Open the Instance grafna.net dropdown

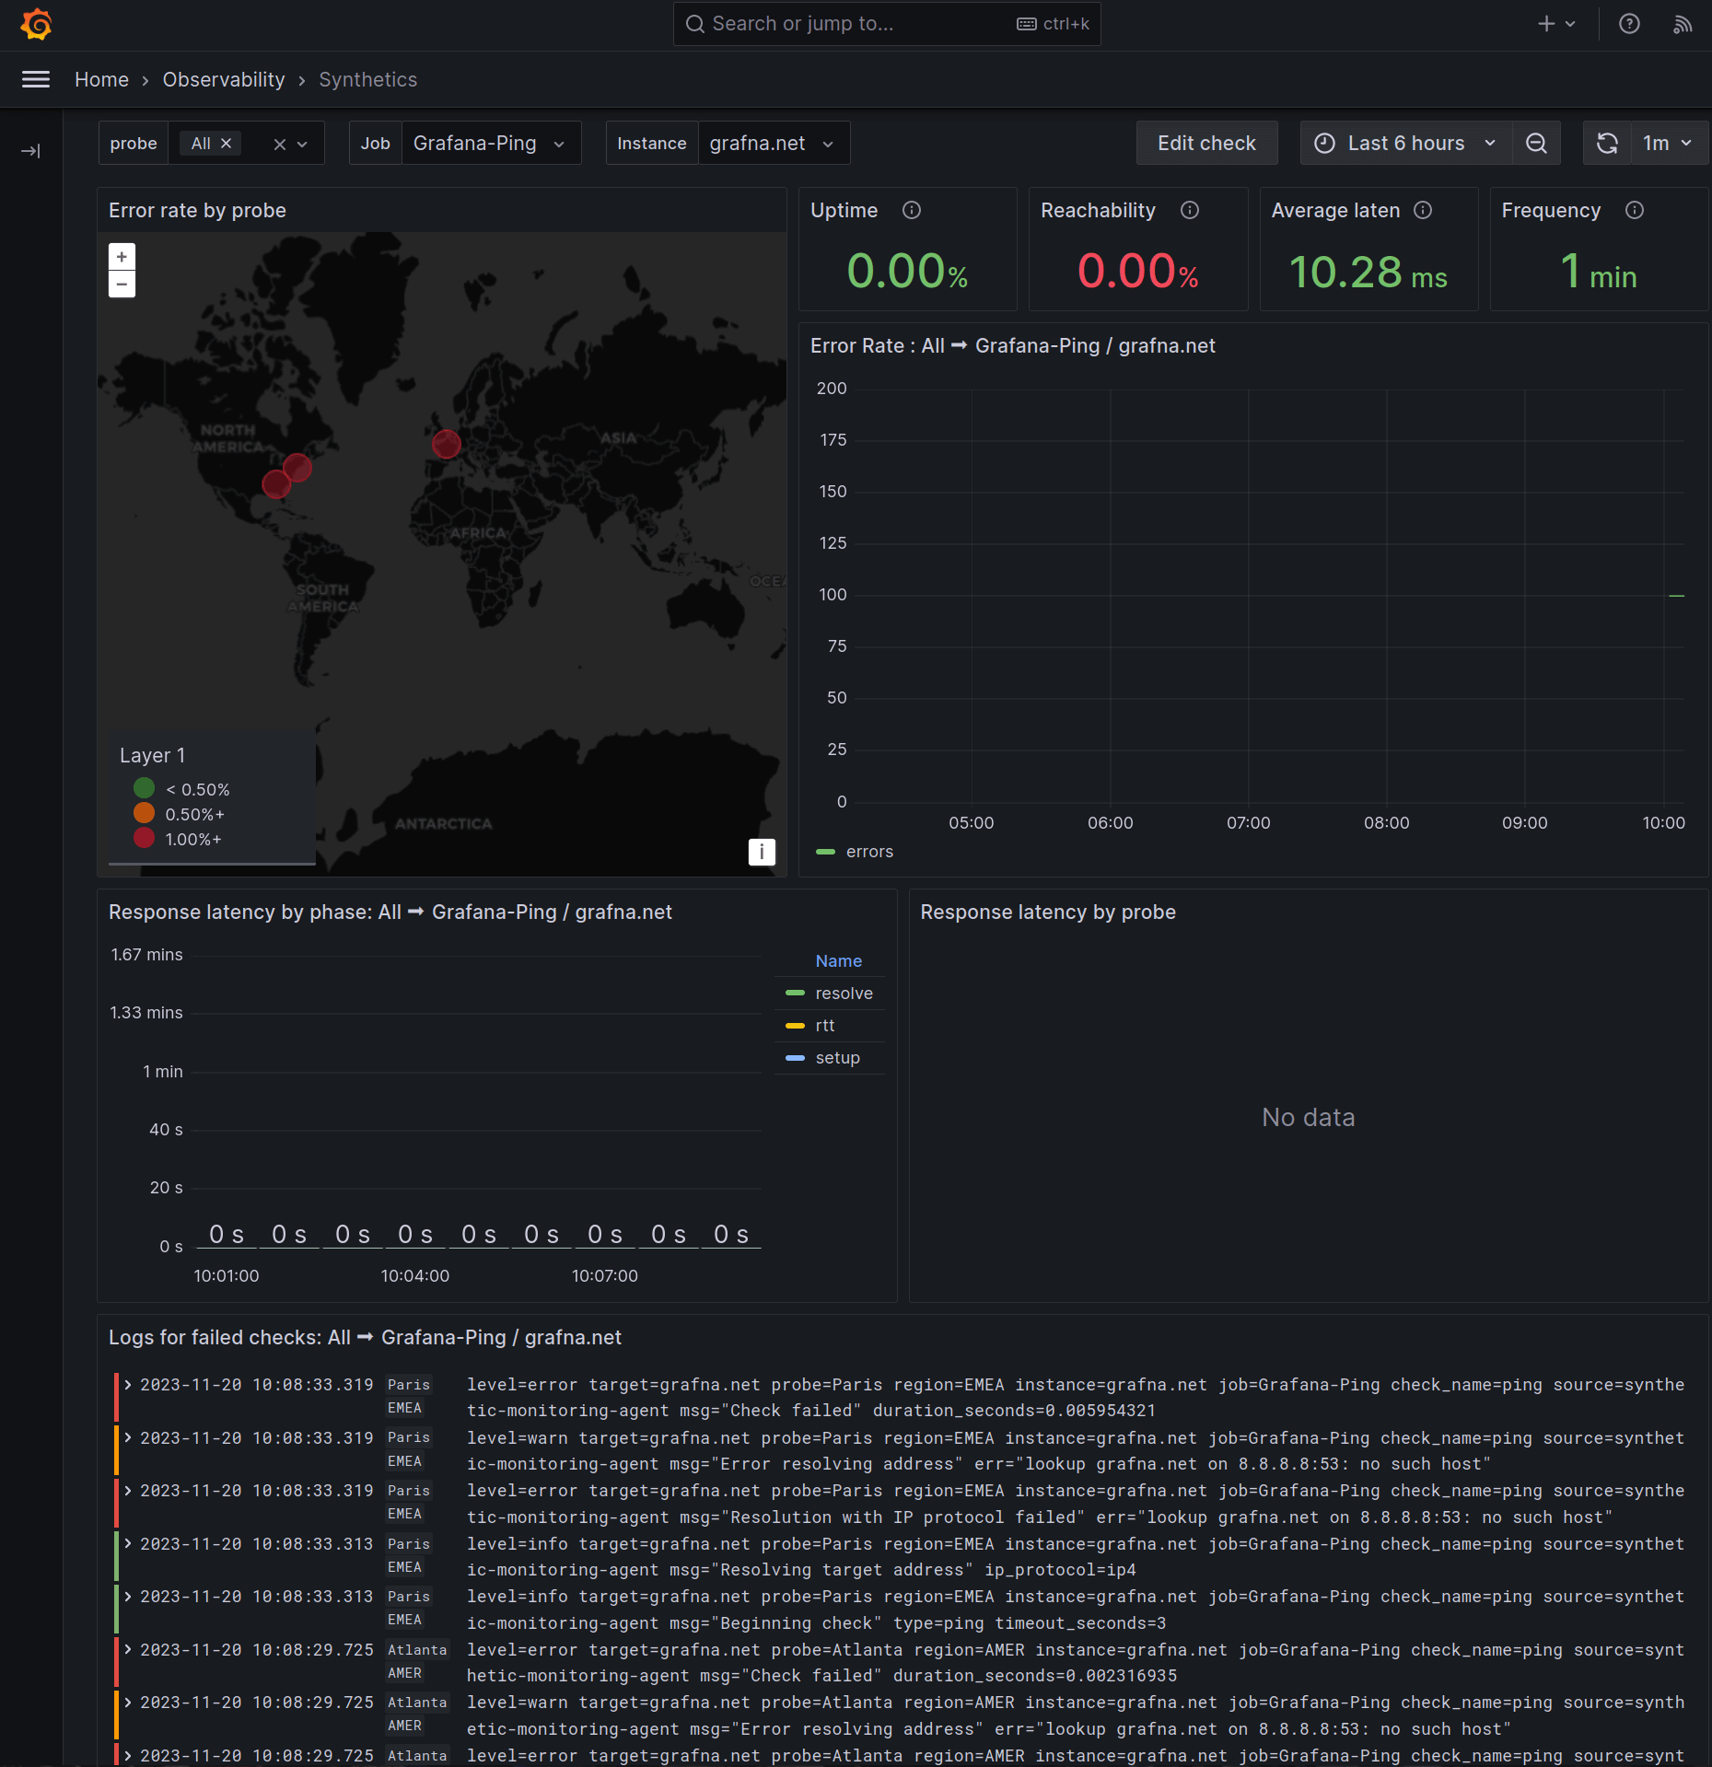pos(772,144)
